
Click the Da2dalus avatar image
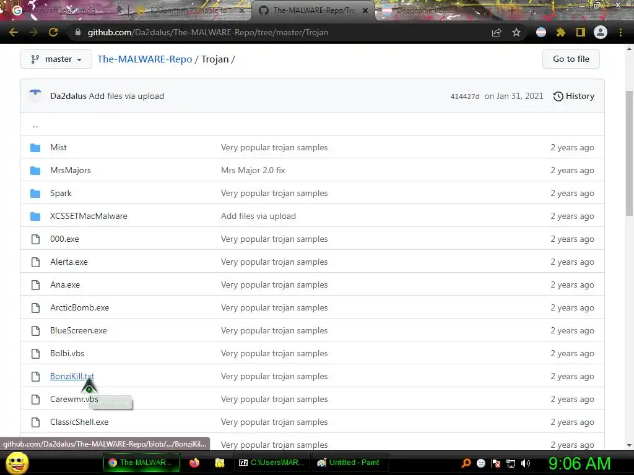pos(35,96)
